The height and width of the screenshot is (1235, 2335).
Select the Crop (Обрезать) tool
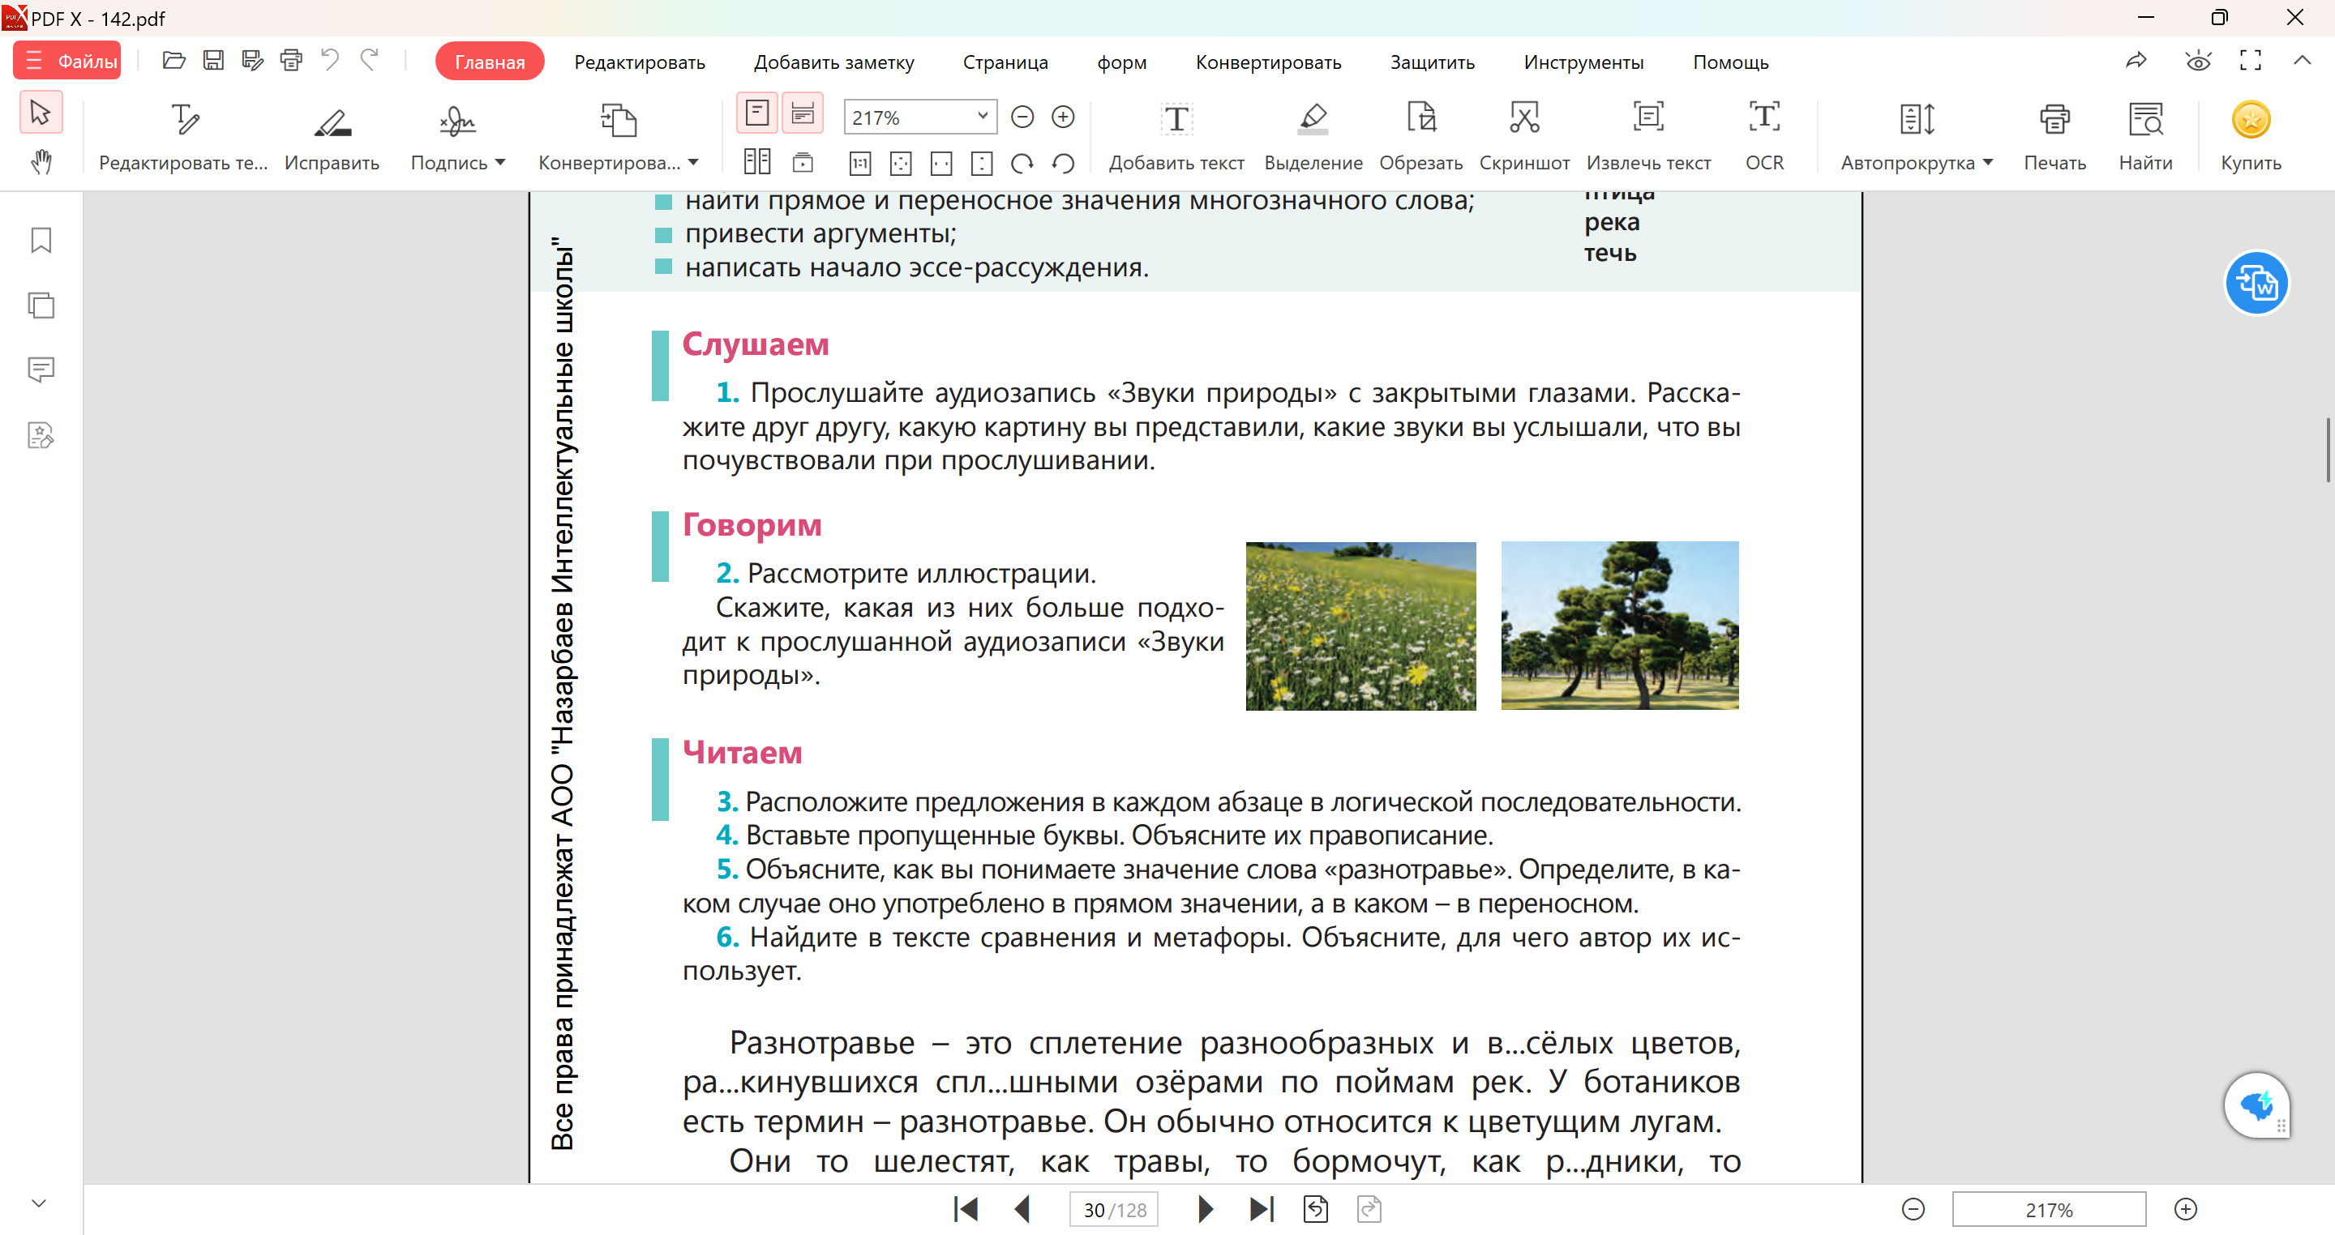(x=1420, y=118)
